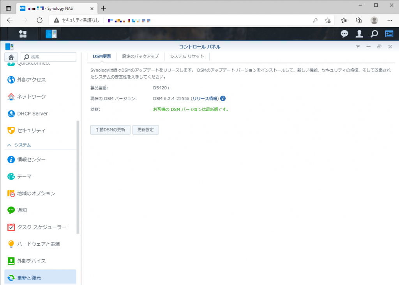
Task: Switch to the システム リセット tab
Action: click(187, 56)
